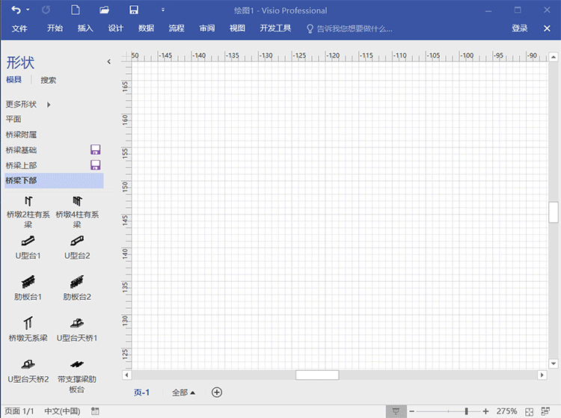Screen dimensions: 561x418
Task: Create a new document with the page icon
Action: pos(76,10)
